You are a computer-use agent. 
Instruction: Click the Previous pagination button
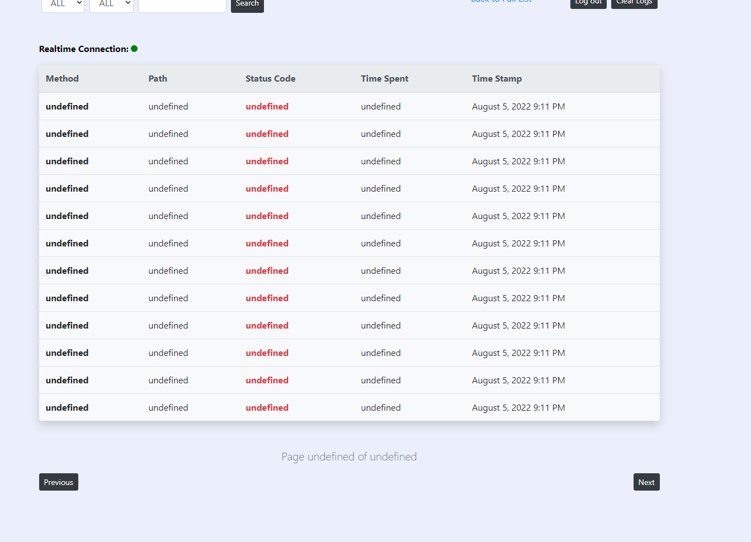58,482
